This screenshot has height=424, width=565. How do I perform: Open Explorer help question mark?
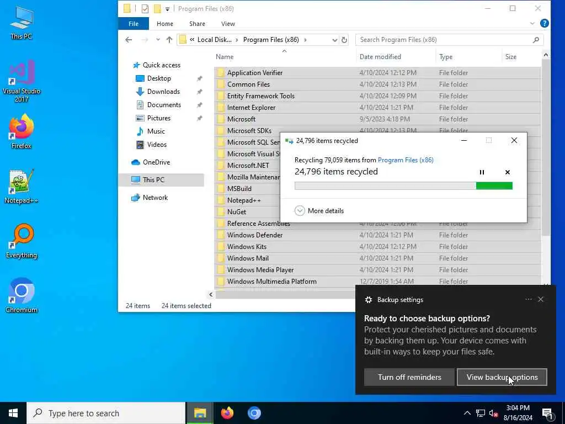coord(545,23)
